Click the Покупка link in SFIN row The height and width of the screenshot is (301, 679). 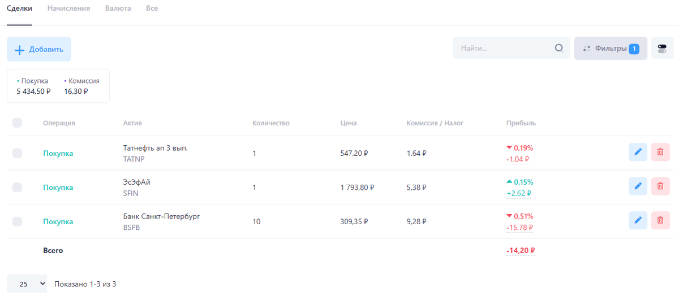point(58,187)
